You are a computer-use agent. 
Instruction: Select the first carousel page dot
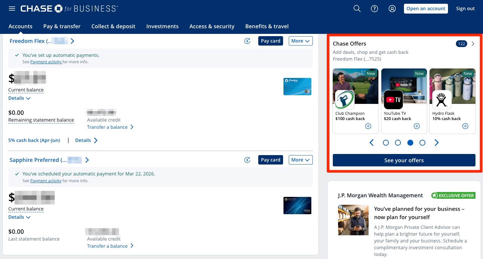click(385, 143)
